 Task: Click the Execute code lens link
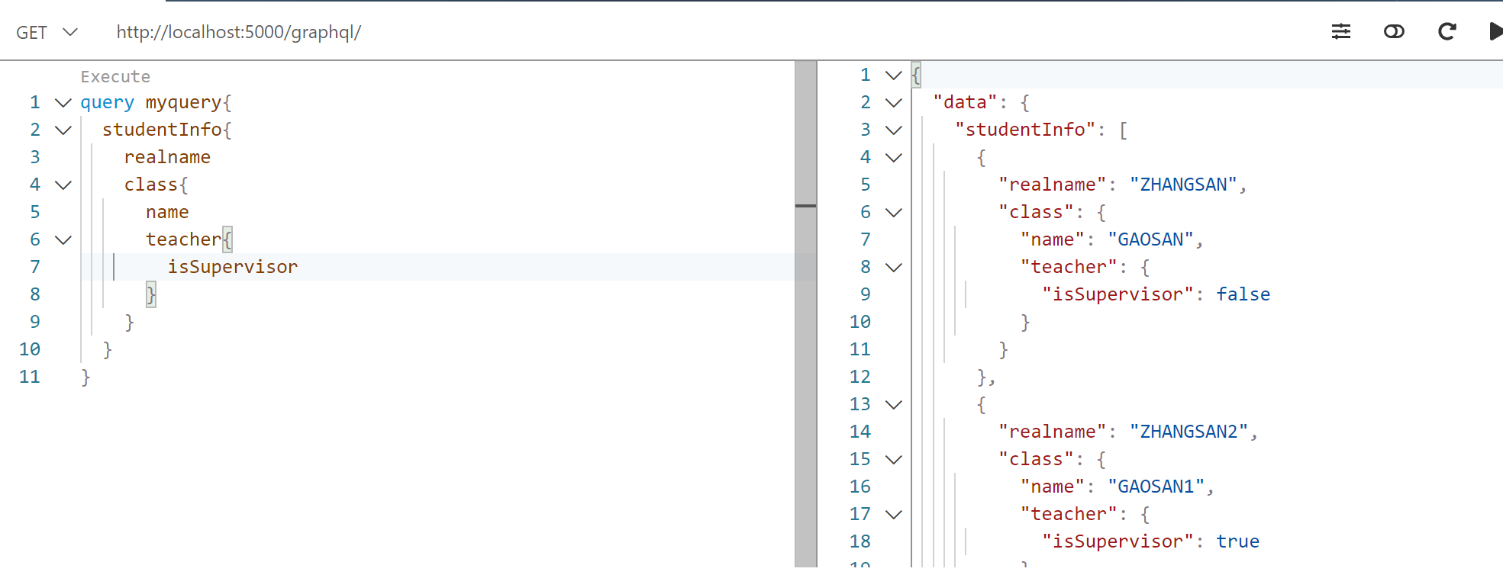115,76
